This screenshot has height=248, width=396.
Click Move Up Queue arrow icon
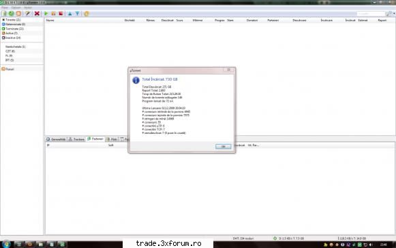click(x=70, y=14)
